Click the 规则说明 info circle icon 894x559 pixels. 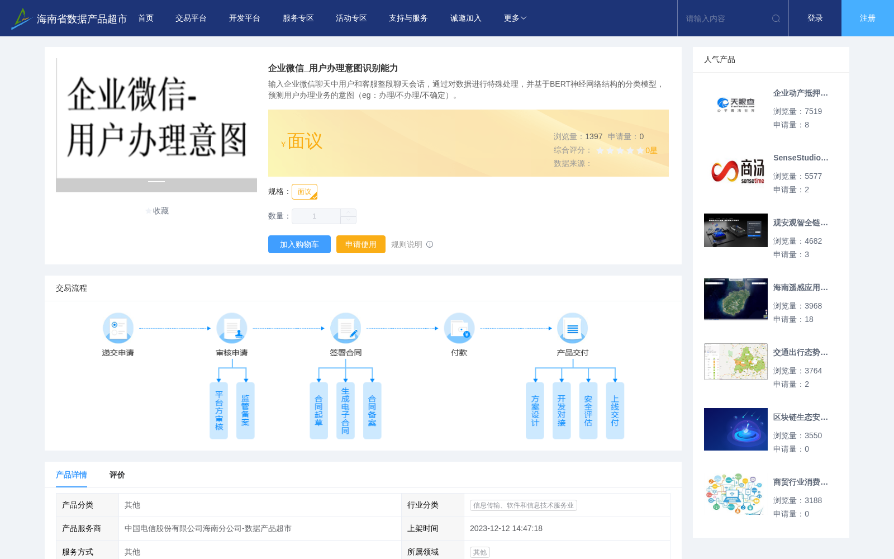pyautogui.click(x=430, y=244)
